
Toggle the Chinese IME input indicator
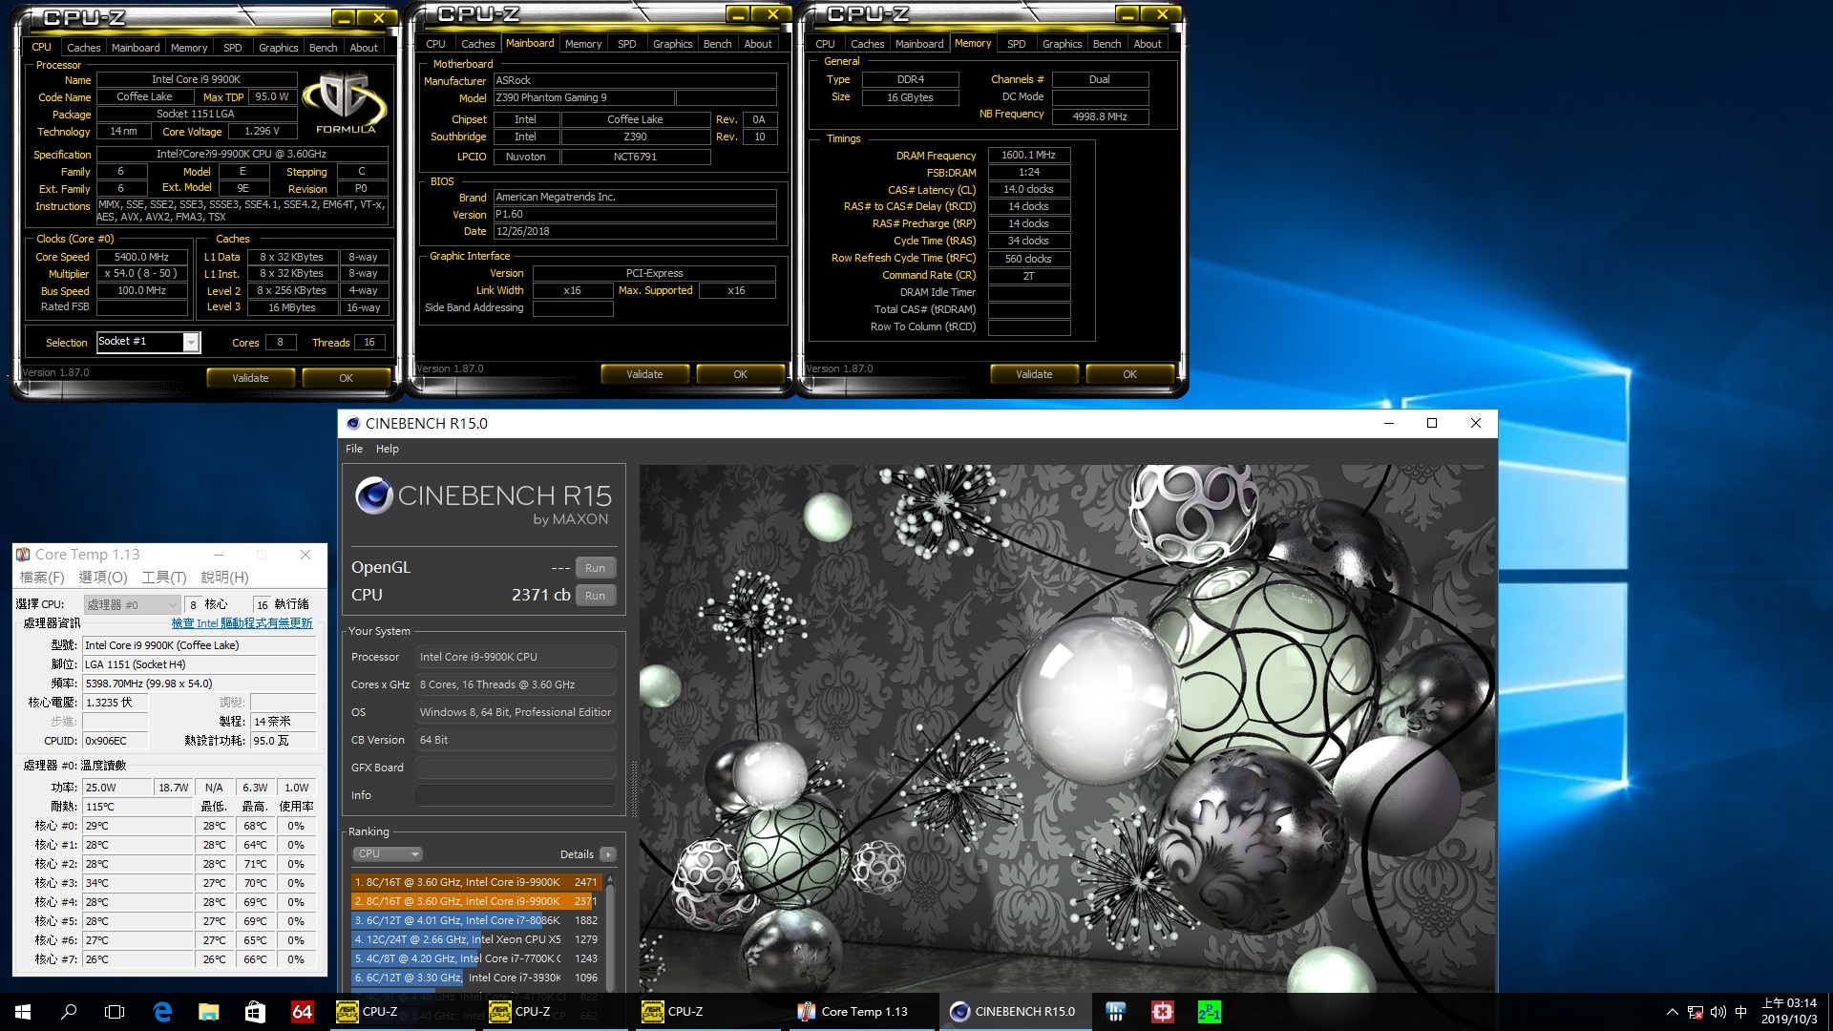point(1741,1012)
